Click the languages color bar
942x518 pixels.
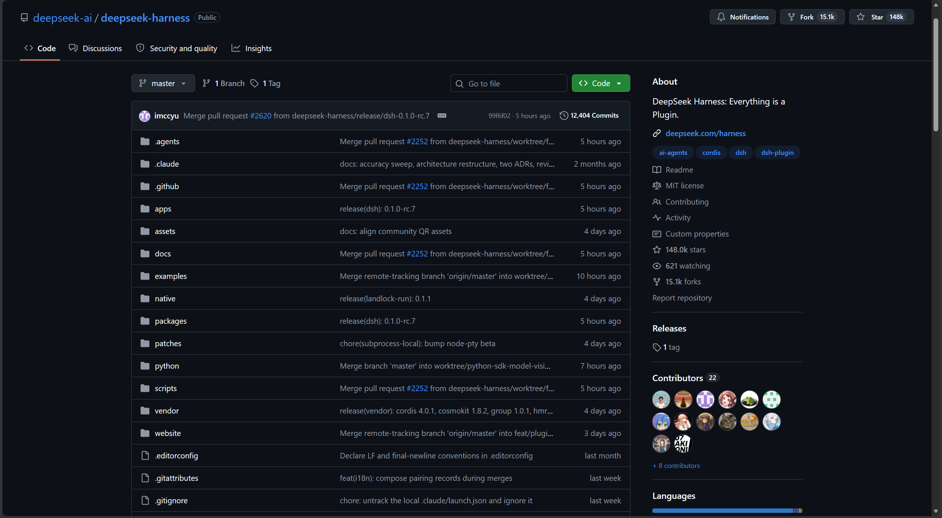click(727, 511)
